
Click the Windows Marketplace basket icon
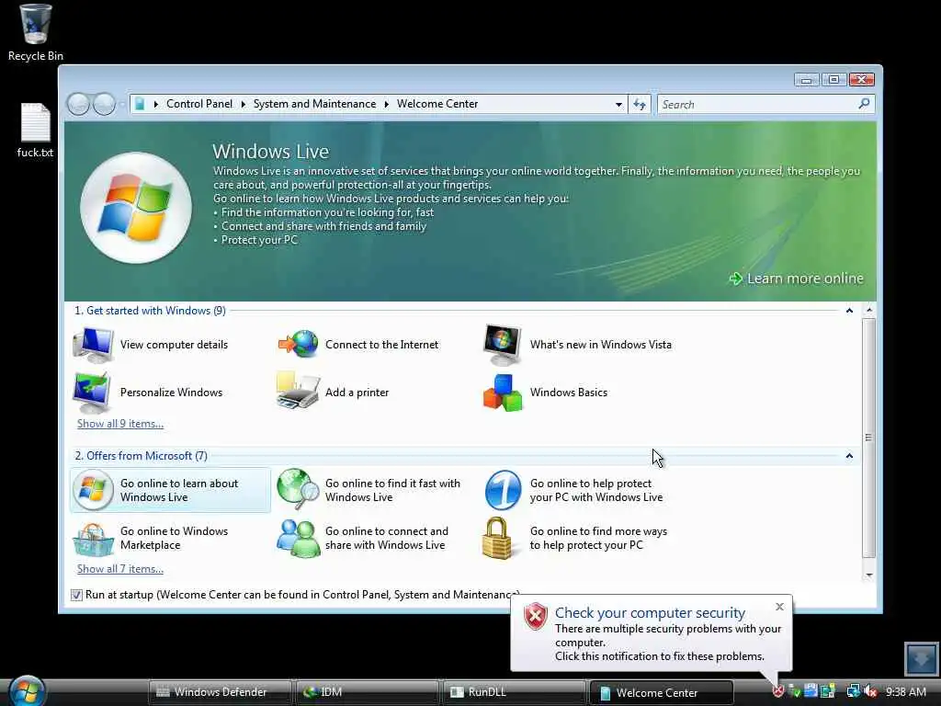click(93, 540)
